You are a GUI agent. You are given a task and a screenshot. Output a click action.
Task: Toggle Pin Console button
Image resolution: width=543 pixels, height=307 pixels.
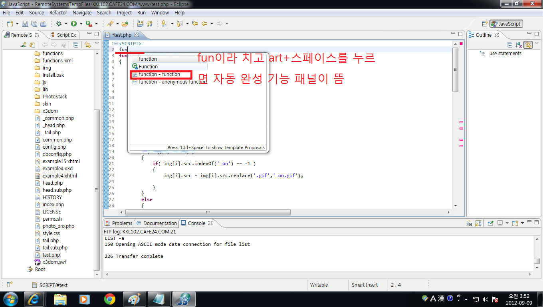point(491,223)
